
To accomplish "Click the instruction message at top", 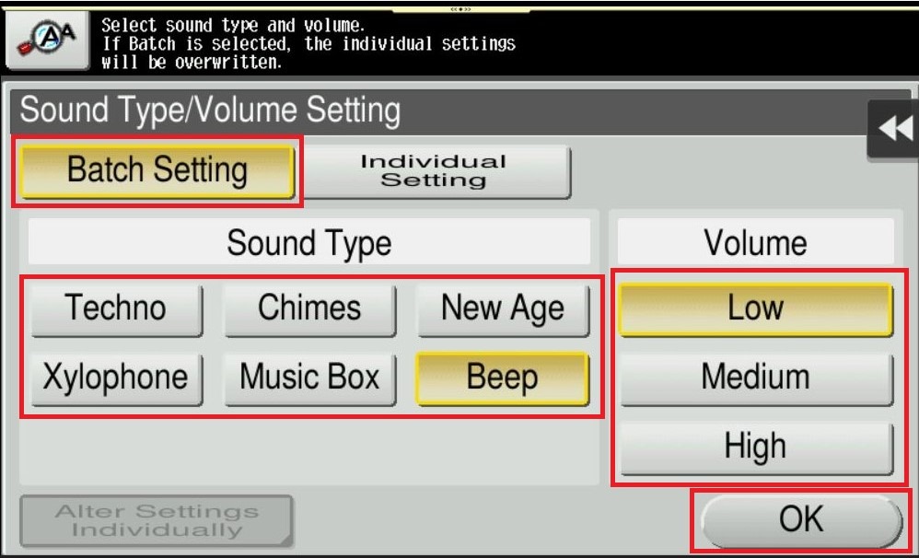I will [308, 43].
